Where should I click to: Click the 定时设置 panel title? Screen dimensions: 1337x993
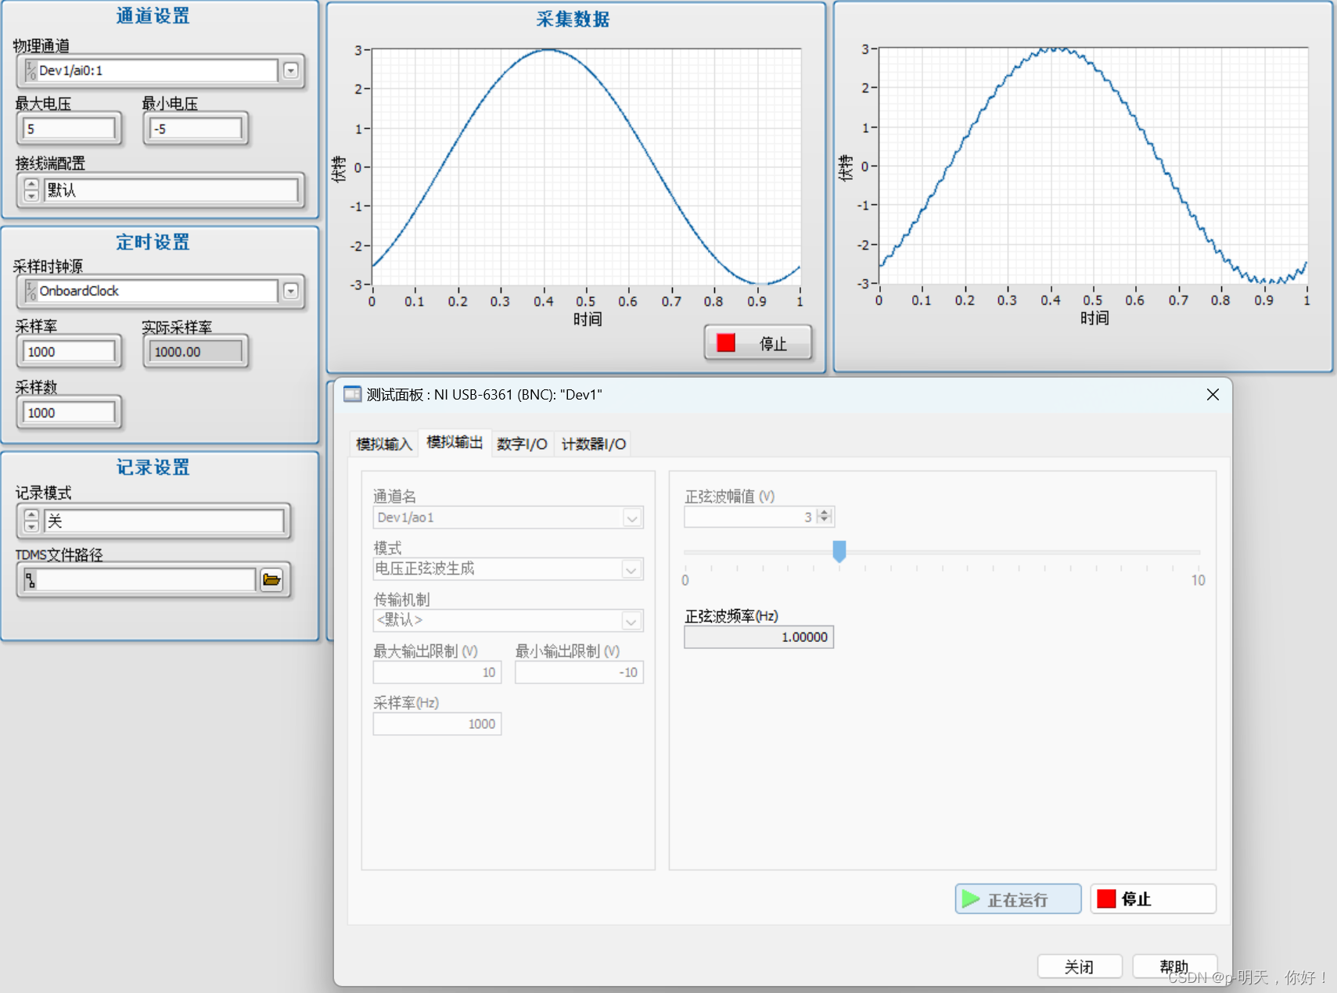[153, 242]
